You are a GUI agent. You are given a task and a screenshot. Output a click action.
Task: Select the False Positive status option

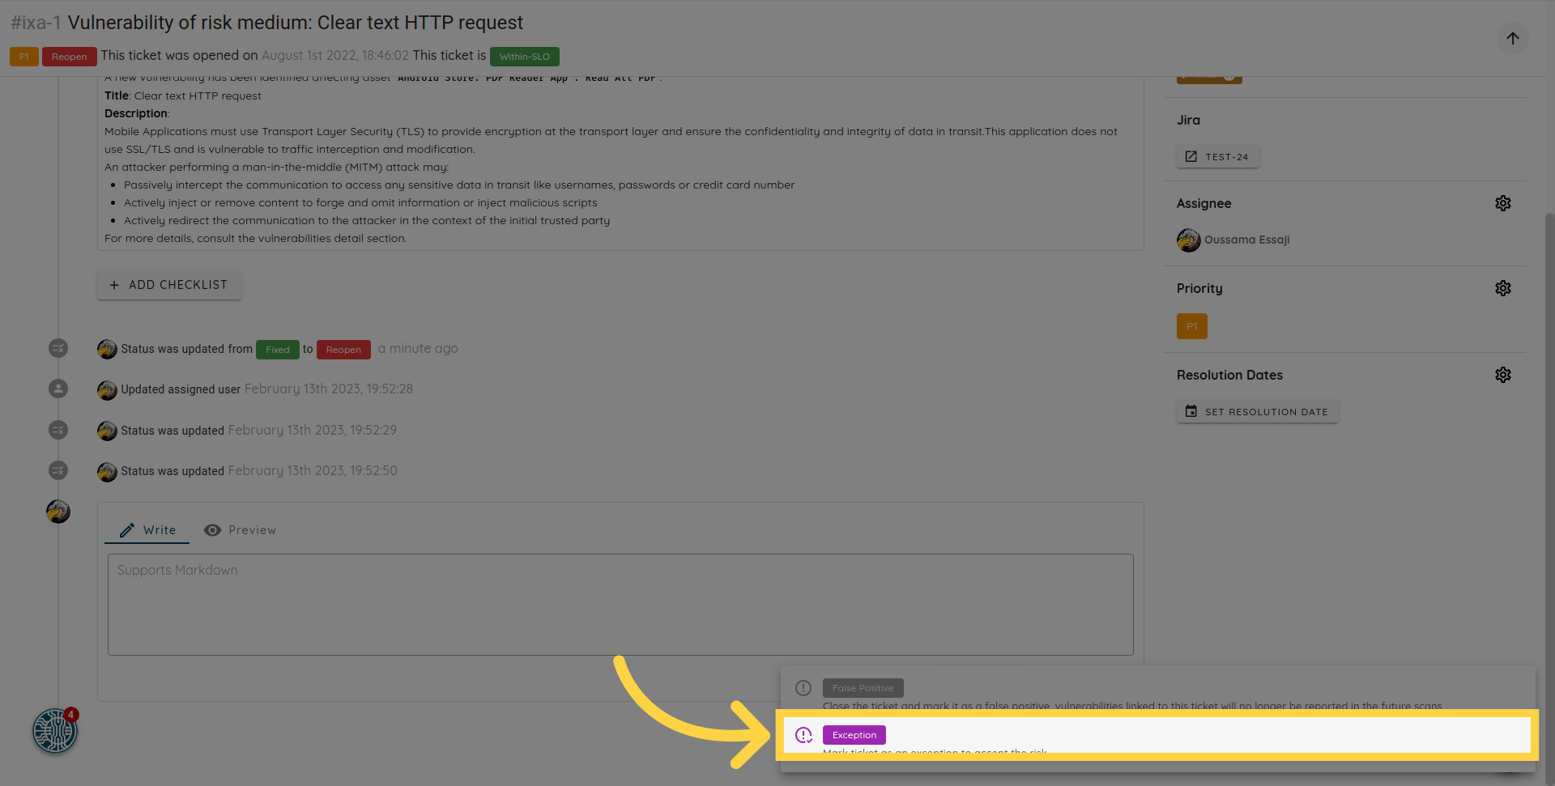click(863, 688)
